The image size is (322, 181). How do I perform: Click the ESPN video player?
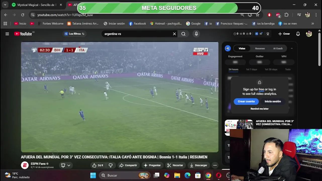(120, 97)
